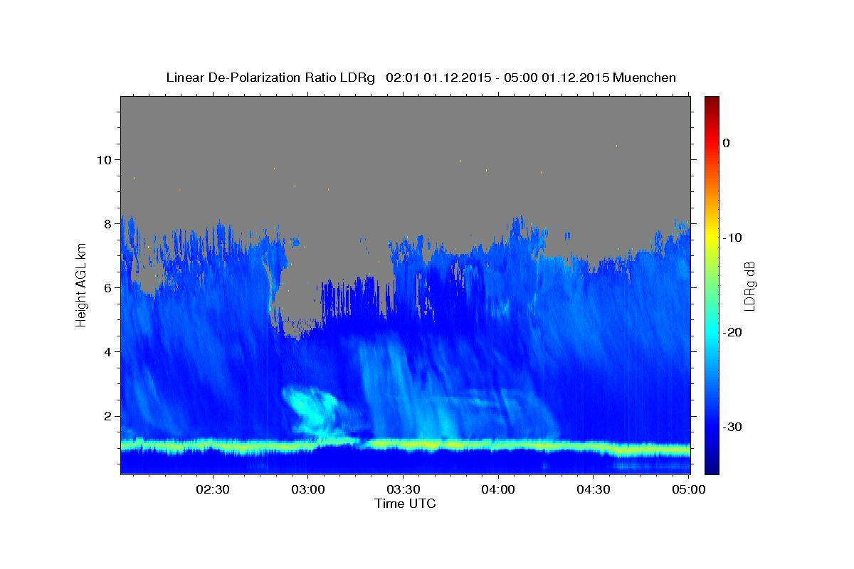Screen dimensions: 854x569
Task: Click the 'Height AGL km' axis label
Action: pos(81,285)
